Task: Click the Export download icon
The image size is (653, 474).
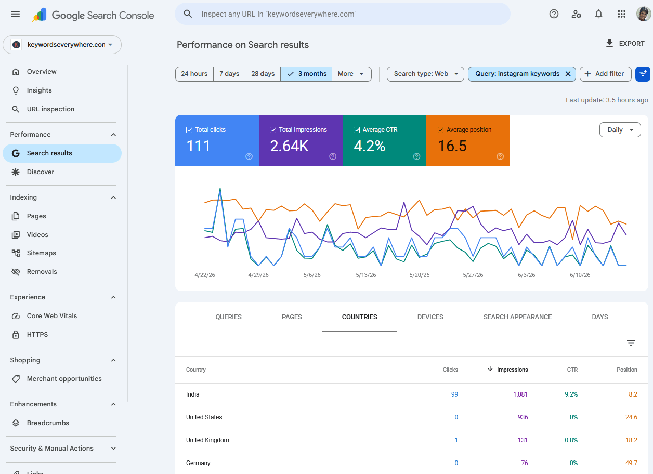Action: point(610,44)
